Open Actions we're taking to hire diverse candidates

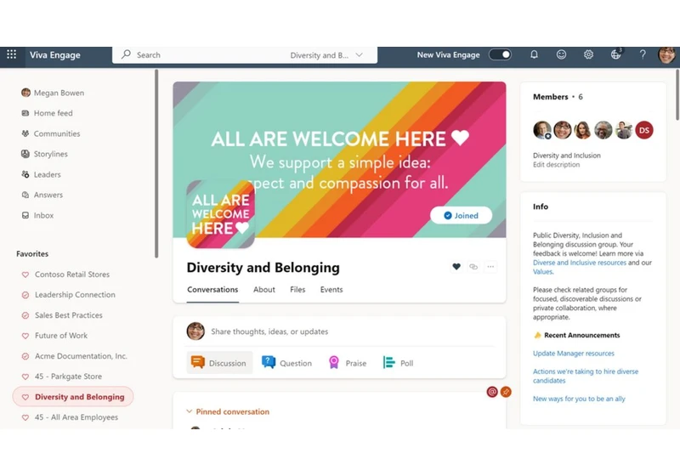click(586, 376)
